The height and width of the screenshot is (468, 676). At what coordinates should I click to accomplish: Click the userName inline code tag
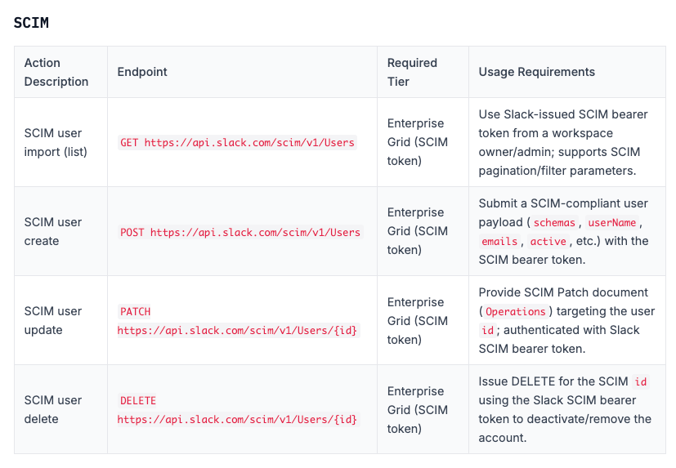point(611,223)
